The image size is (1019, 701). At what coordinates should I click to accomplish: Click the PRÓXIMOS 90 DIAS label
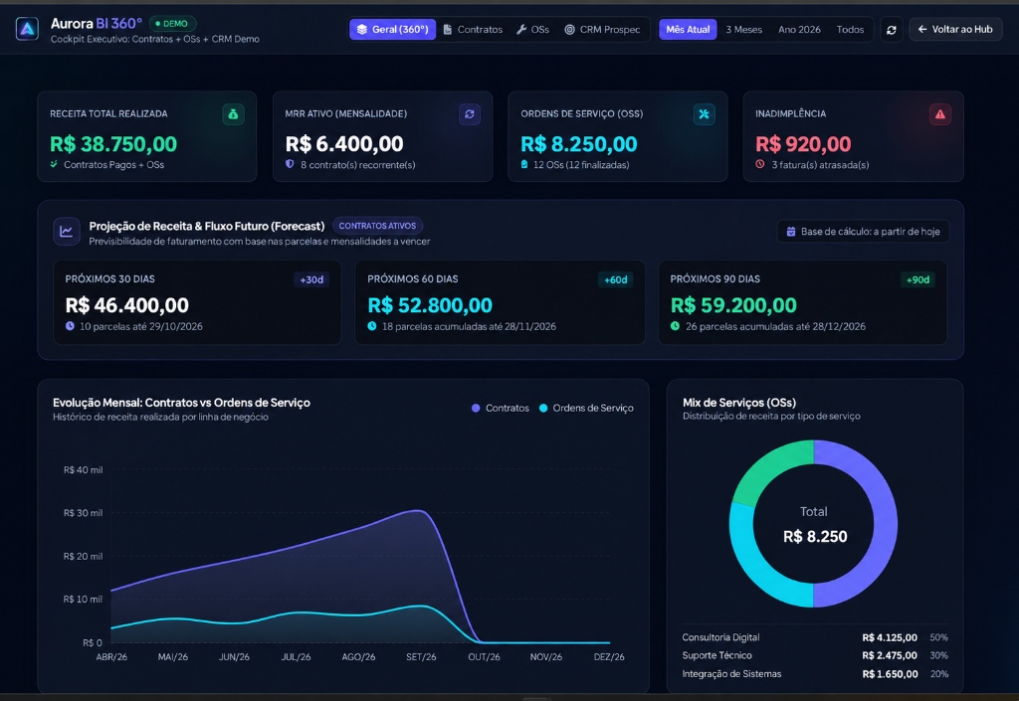pos(714,279)
